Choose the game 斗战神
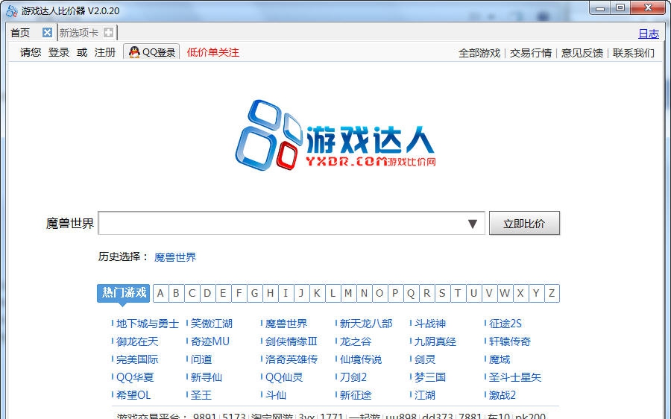This screenshot has width=671, height=419. tap(430, 324)
